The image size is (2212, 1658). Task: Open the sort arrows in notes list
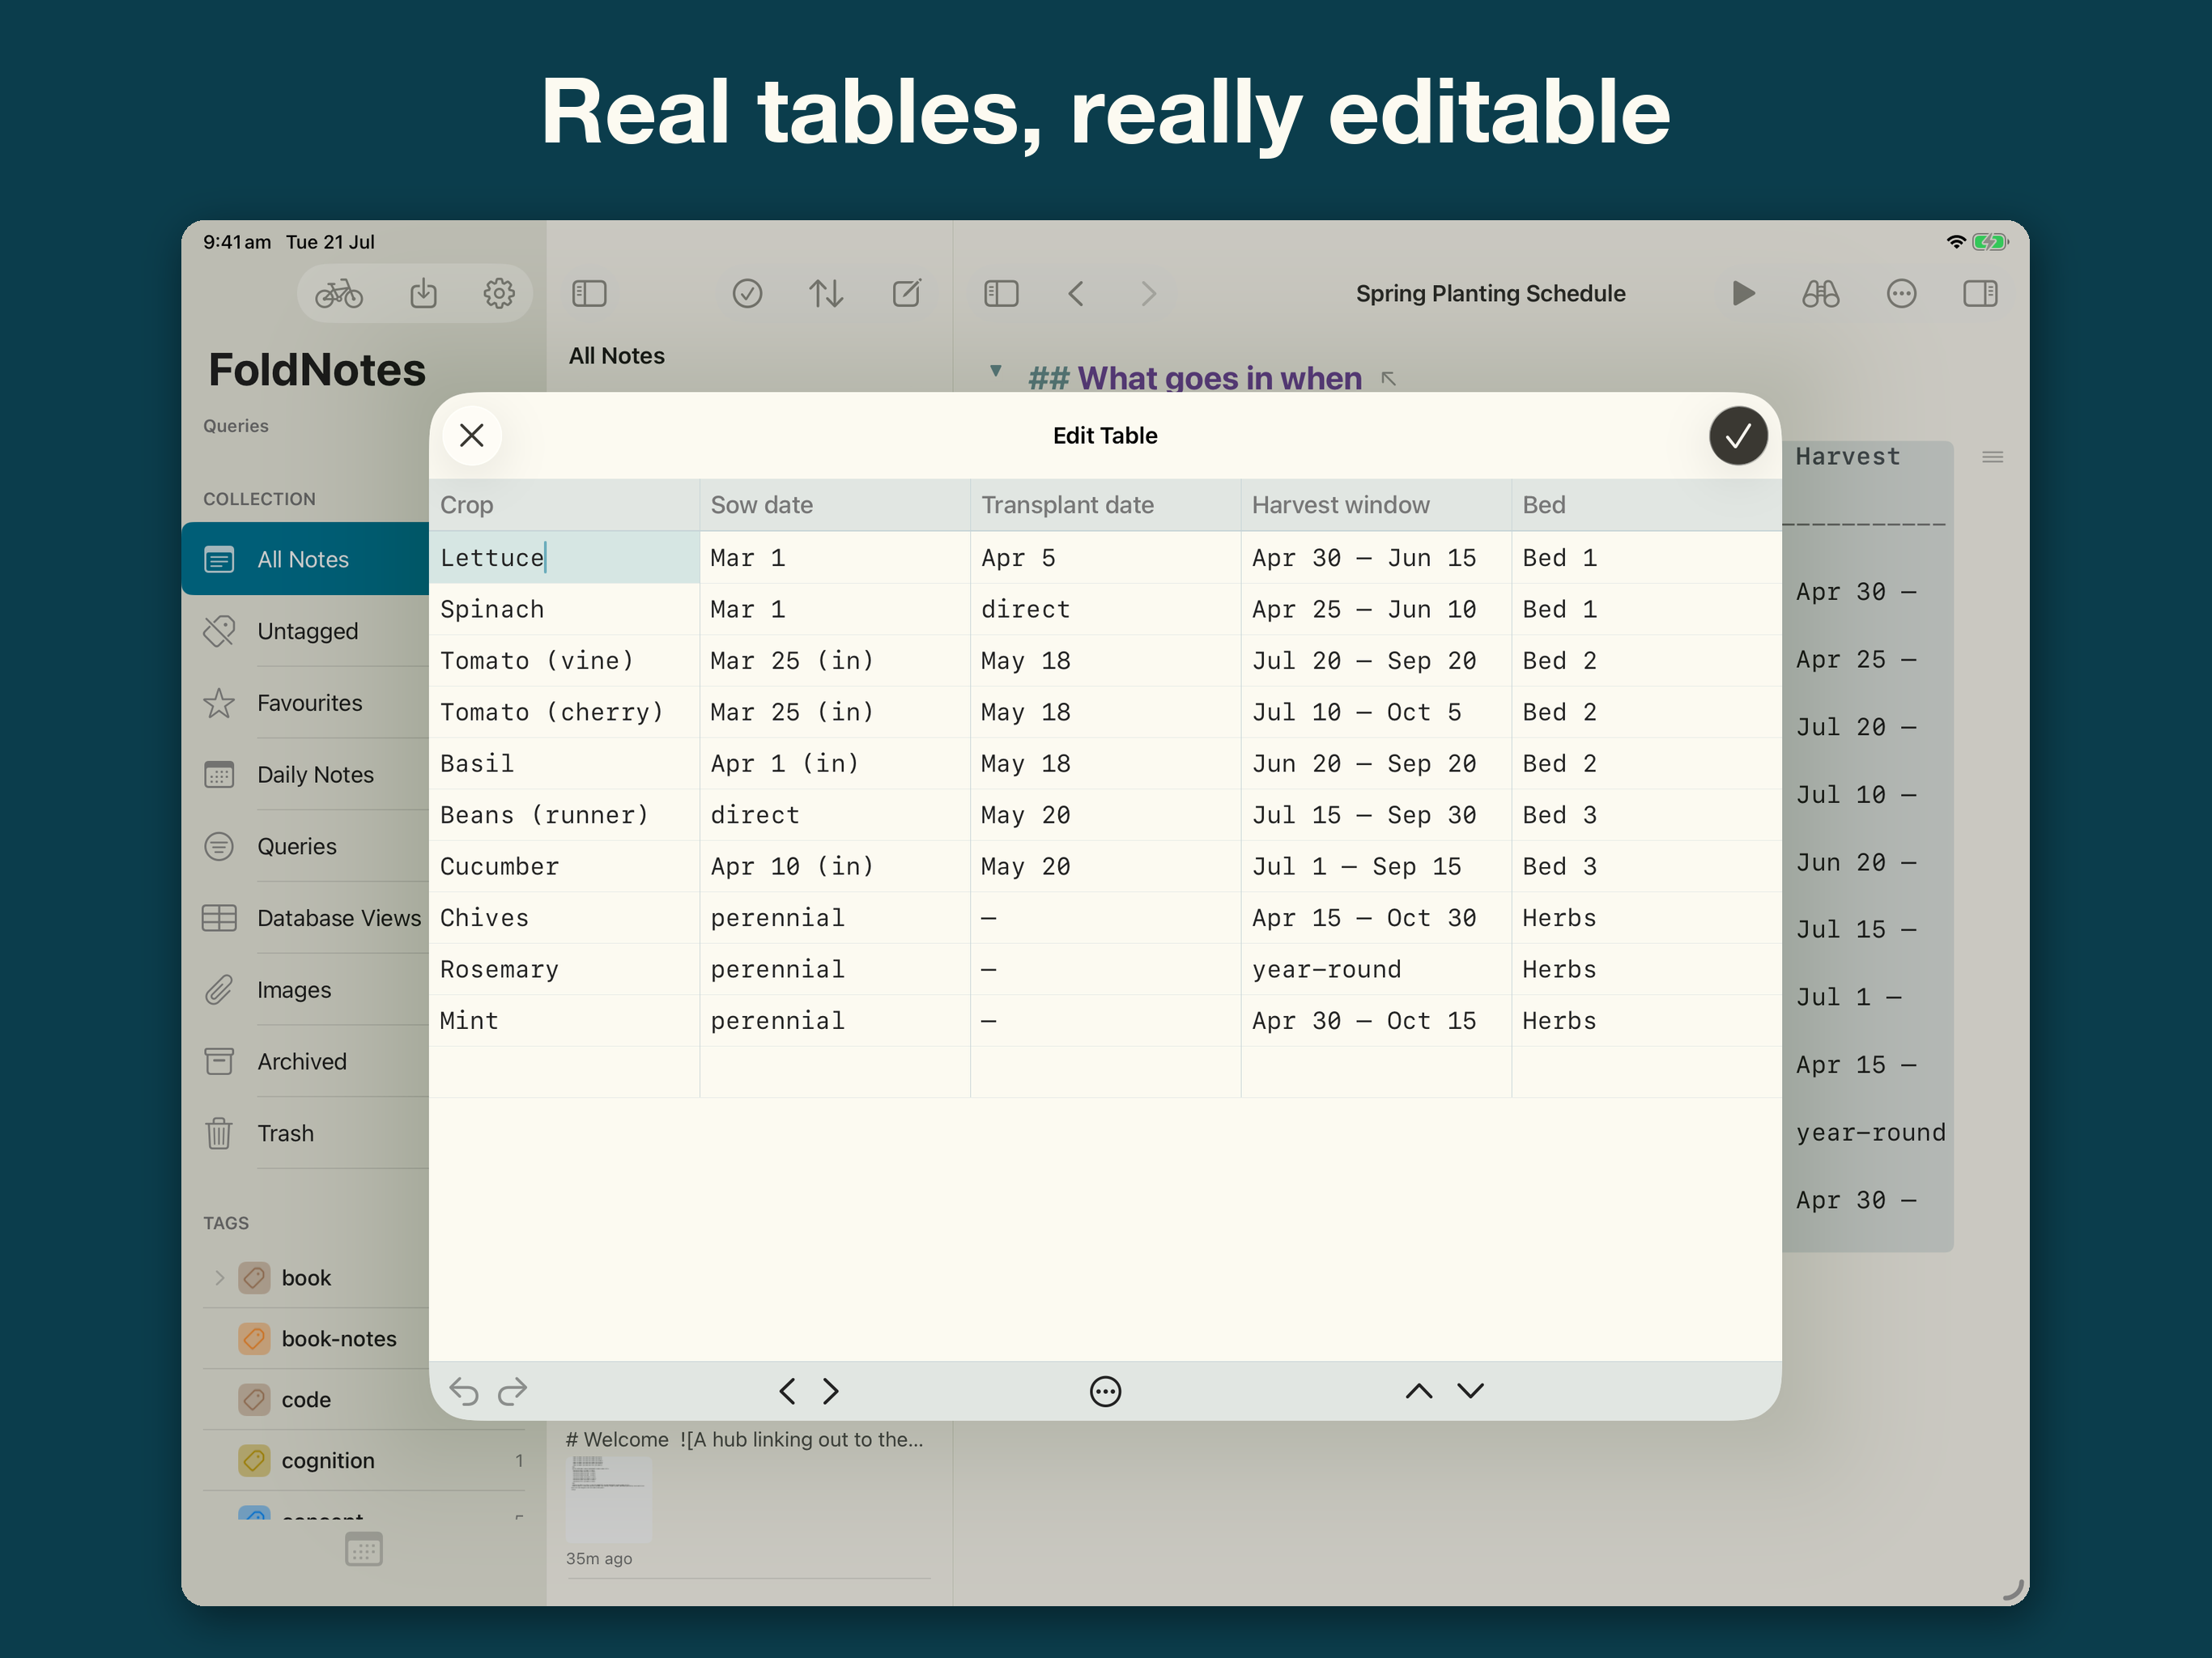(x=826, y=294)
